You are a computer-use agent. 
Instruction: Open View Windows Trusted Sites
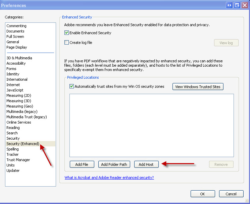pos(198,87)
